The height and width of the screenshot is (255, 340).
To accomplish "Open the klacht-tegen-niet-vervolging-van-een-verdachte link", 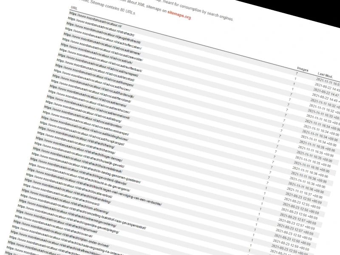I will pos(94,186).
